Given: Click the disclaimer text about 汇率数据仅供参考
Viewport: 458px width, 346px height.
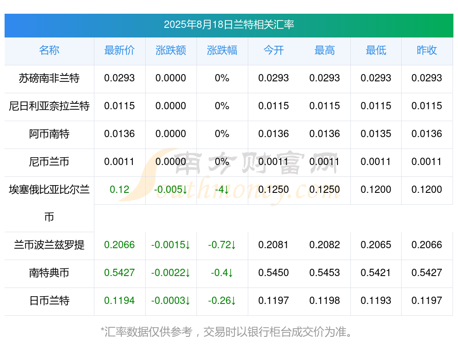Looking at the screenshot, I should pyautogui.click(x=227, y=332).
